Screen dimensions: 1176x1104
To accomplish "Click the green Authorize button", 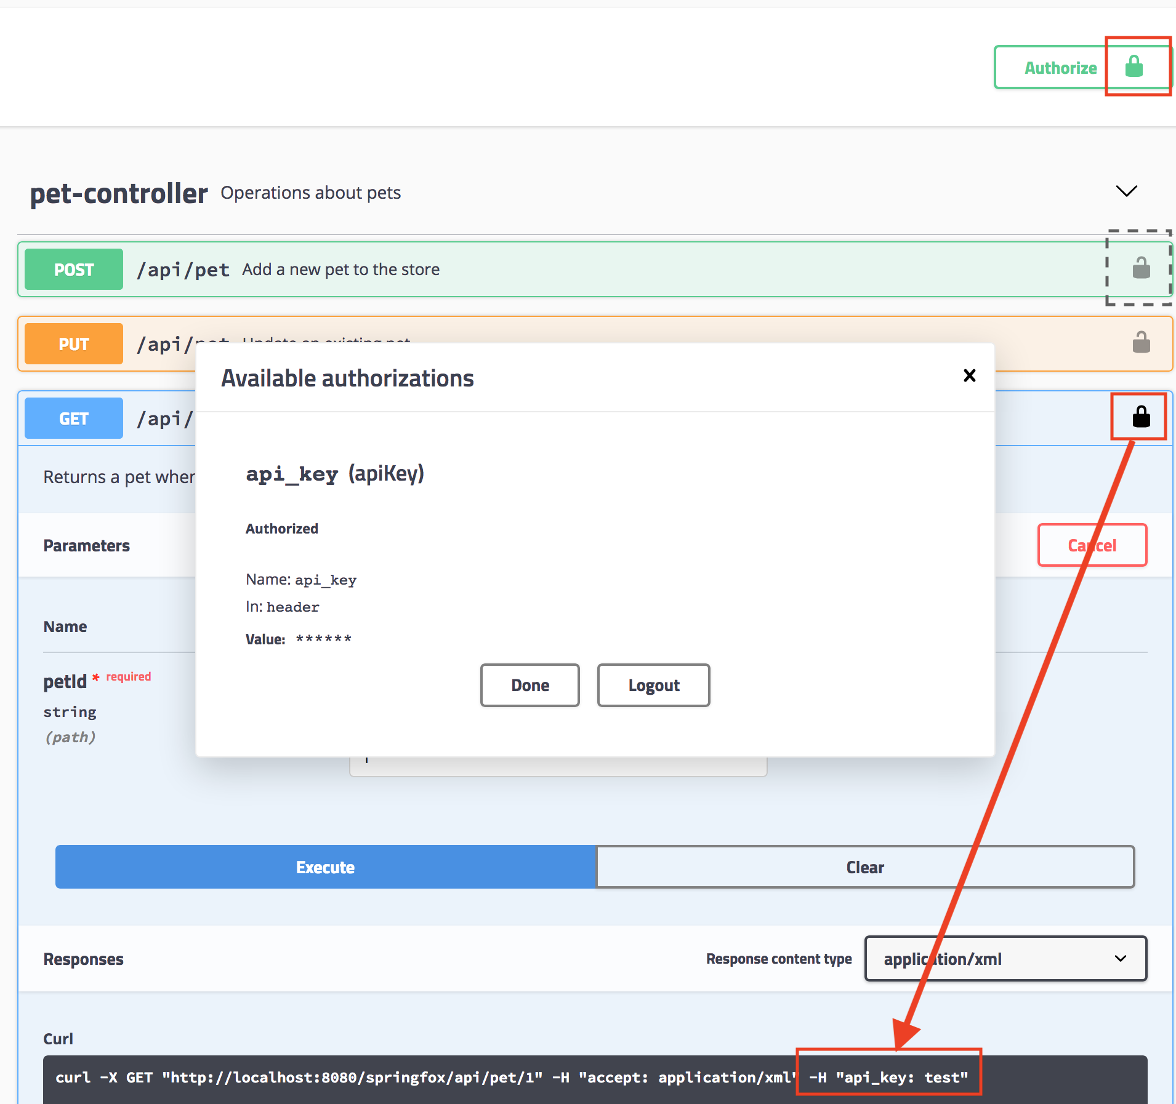I will pyautogui.click(x=1060, y=68).
